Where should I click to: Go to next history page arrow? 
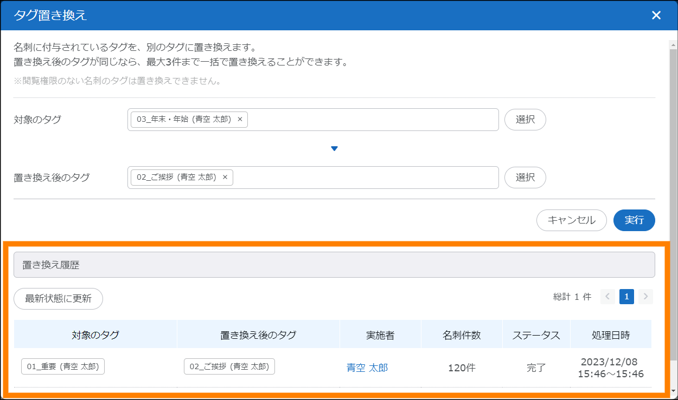(x=645, y=297)
